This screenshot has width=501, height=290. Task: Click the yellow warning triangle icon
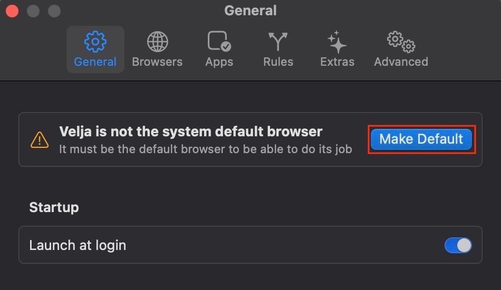40,139
